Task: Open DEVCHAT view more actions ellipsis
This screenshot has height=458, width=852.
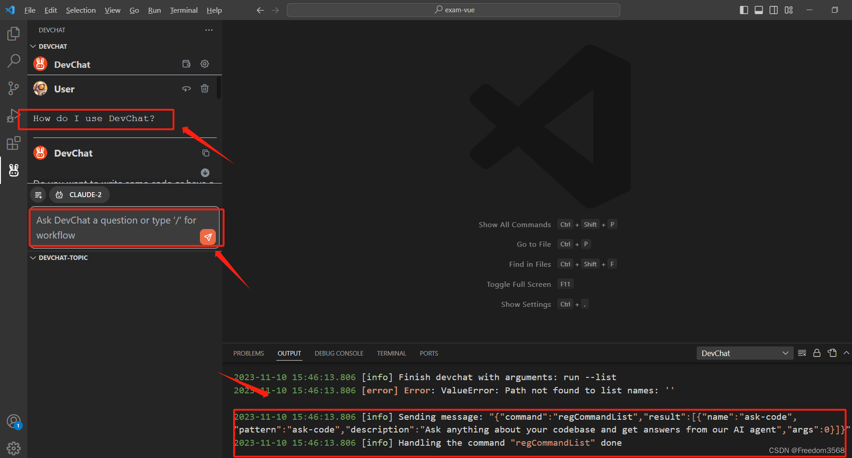Action: click(x=209, y=30)
